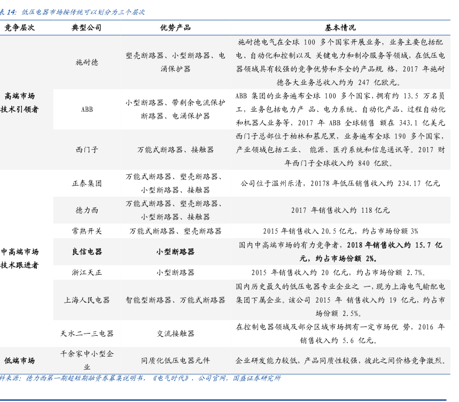This screenshot has width=459, height=402.
Task: Click the 上海人民电器 company cell
Action: point(87,300)
